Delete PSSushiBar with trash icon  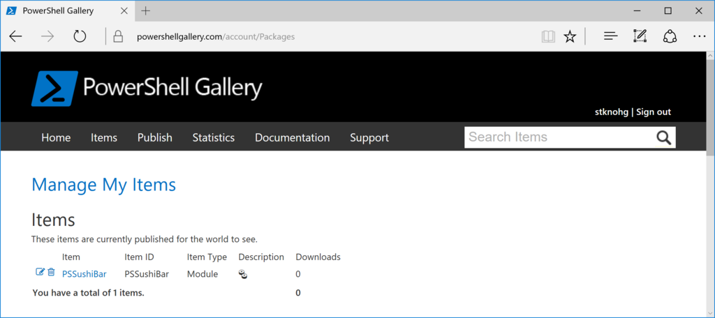tap(51, 272)
